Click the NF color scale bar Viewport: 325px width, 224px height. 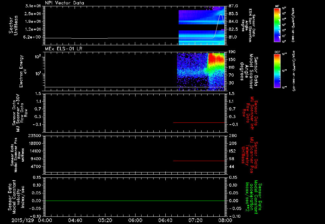click(277, 25)
